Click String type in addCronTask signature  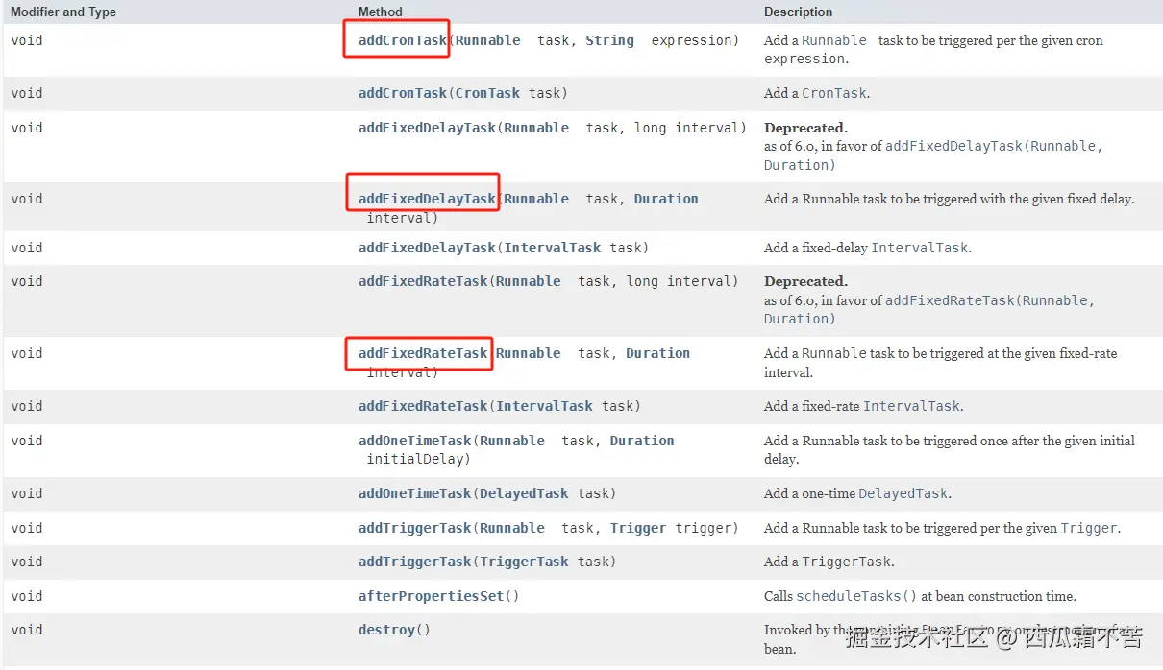point(609,40)
